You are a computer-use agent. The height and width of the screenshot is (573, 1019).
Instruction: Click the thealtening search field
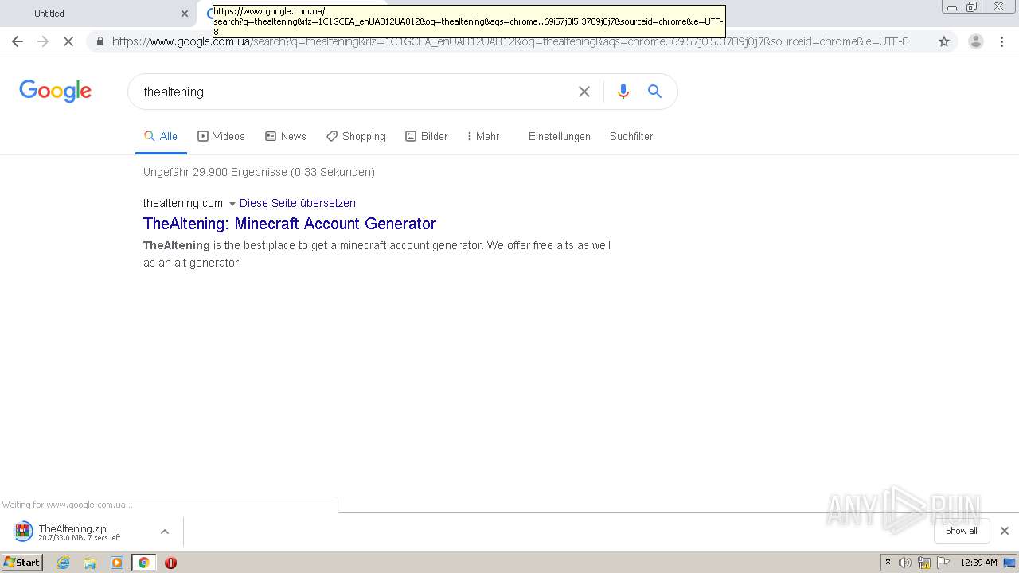click(x=354, y=92)
